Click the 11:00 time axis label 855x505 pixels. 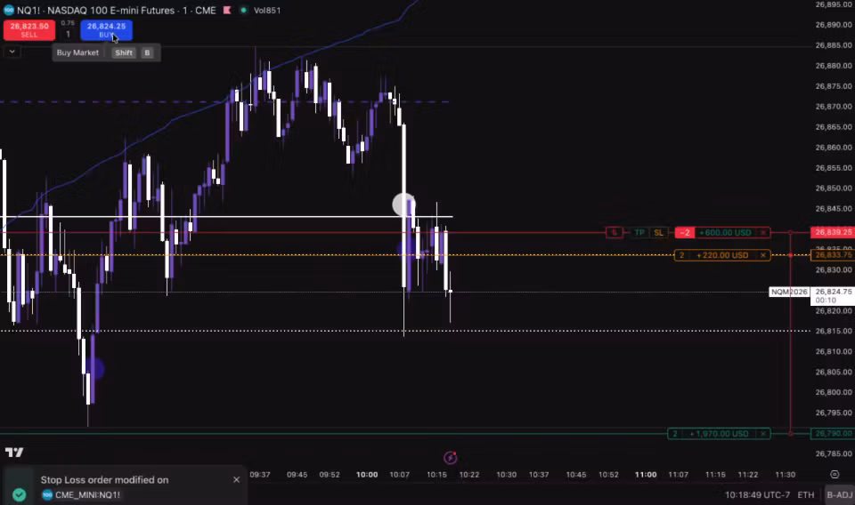646,475
